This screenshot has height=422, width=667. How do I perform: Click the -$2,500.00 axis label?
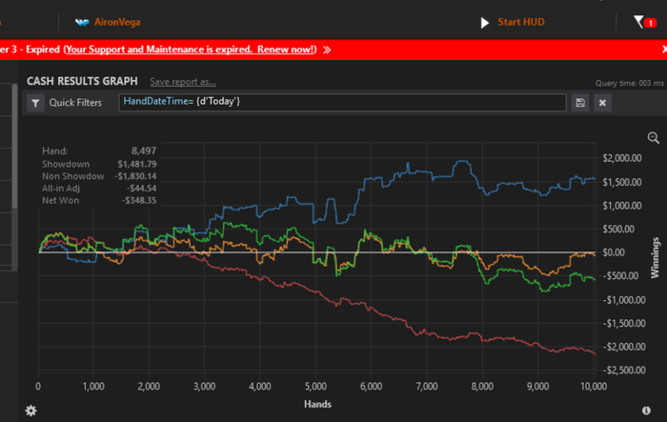coord(624,371)
